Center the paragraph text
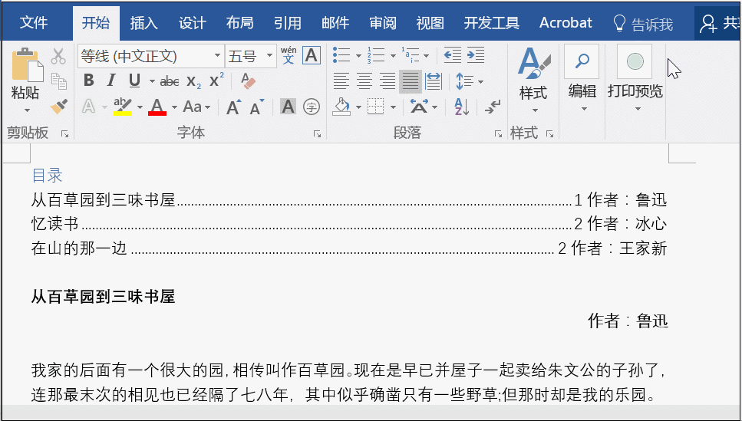The image size is (742, 421). point(364,81)
